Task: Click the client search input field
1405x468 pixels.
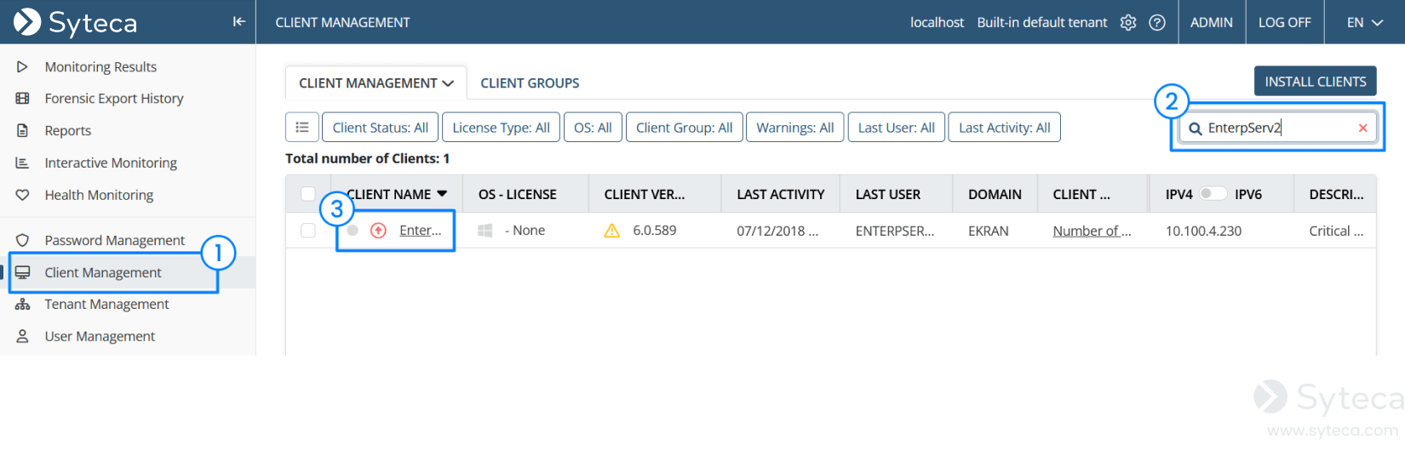Action: [1277, 128]
